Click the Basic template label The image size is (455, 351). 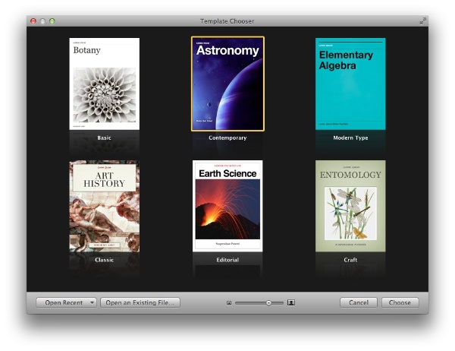tap(104, 138)
